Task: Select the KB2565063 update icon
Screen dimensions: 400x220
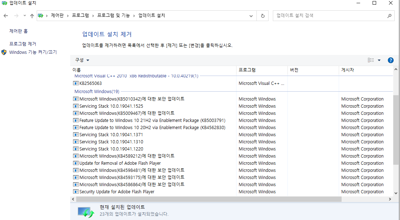Action: (x=76, y=83)
